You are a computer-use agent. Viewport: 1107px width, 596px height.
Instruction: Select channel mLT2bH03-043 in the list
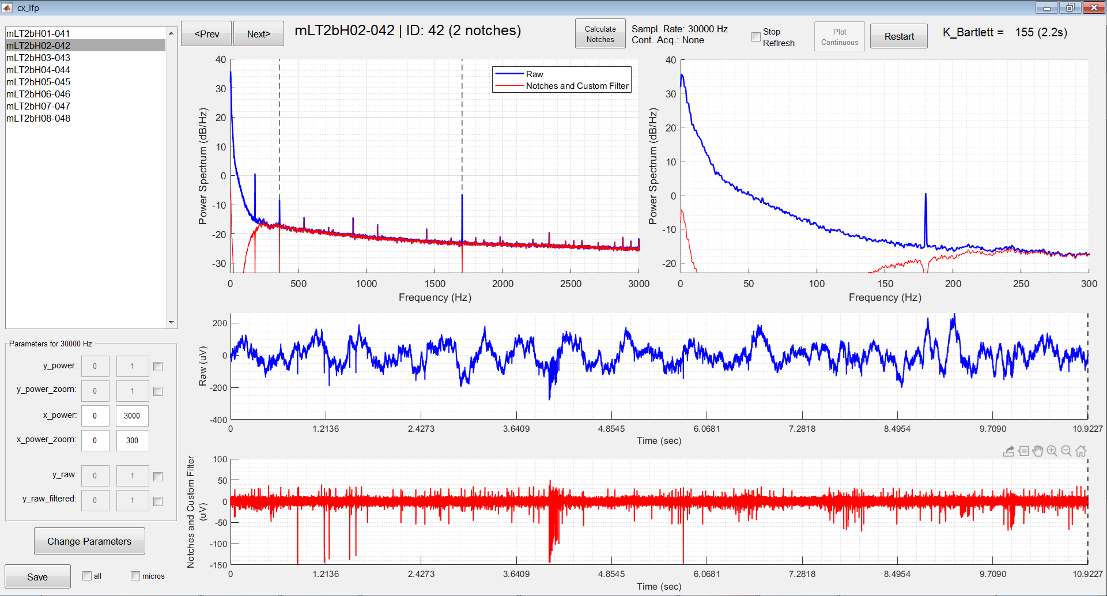coord(85,58)
